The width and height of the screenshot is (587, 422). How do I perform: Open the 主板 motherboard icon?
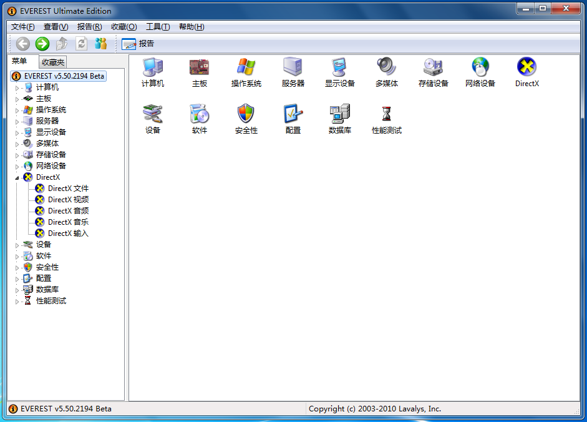pos(199,67)
